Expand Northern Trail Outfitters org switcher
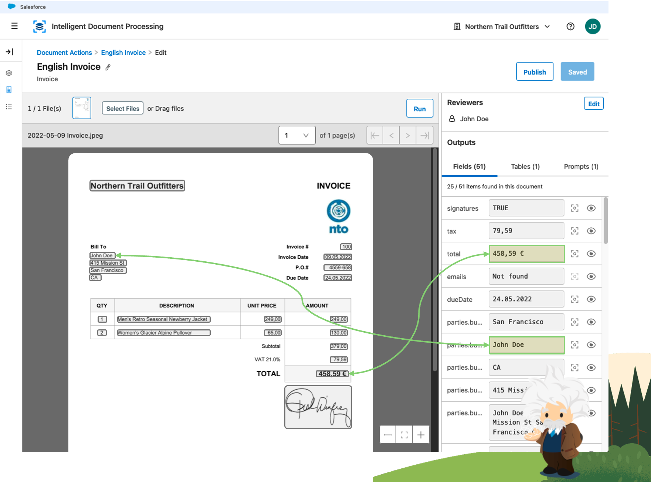This screenshot has width=651, height=482. coord(502,27)
